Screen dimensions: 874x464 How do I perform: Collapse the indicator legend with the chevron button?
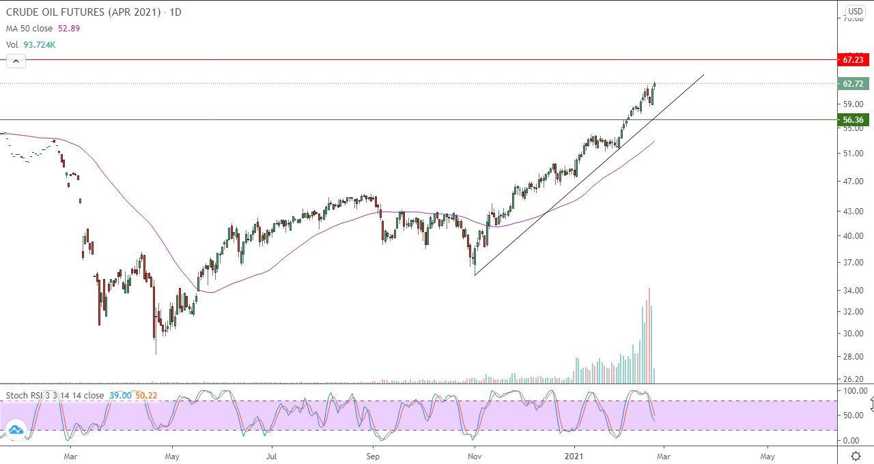[x=16, y=61]
